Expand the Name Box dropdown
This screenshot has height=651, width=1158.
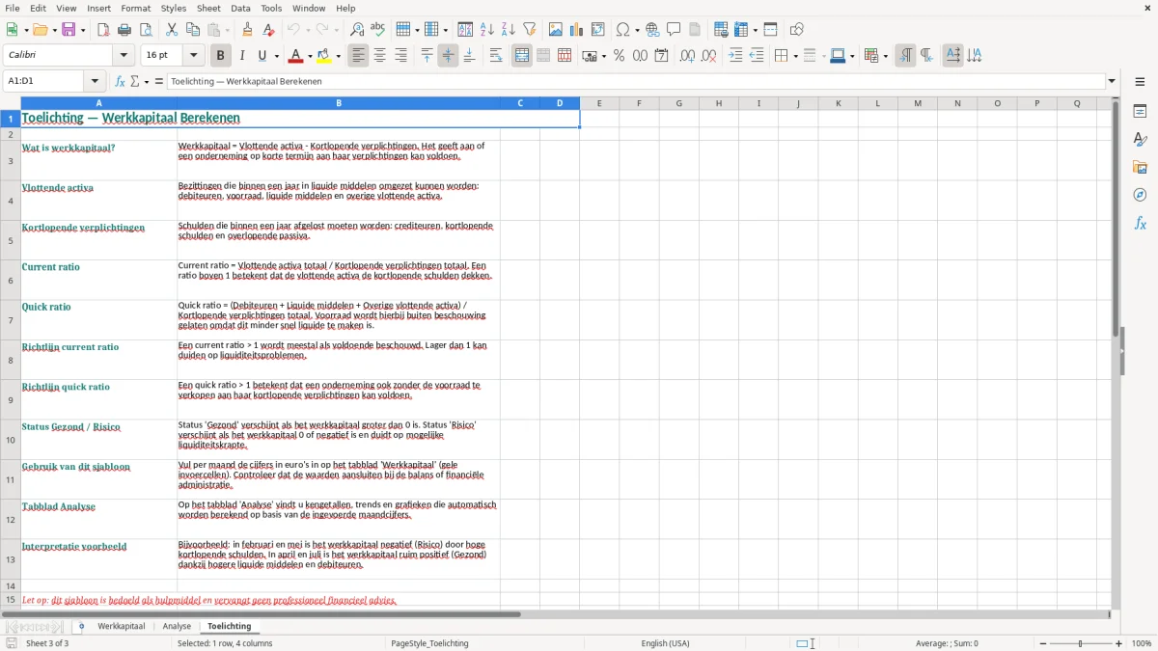[x=95, y=82]
